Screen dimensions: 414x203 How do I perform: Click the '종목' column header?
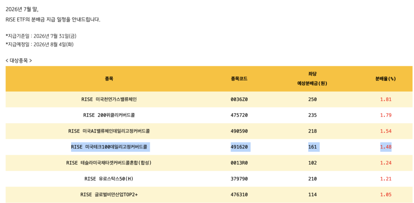(x=109, y=79)
